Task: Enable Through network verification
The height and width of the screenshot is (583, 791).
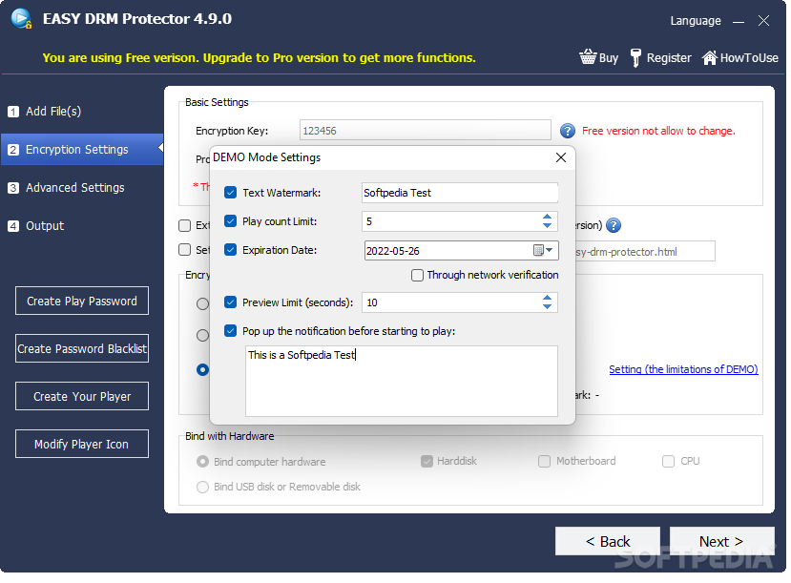Action: [417, 275]
